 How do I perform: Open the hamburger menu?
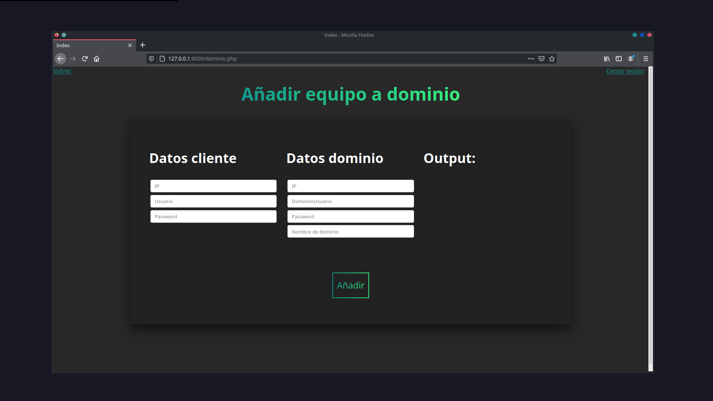click(646, 59)
